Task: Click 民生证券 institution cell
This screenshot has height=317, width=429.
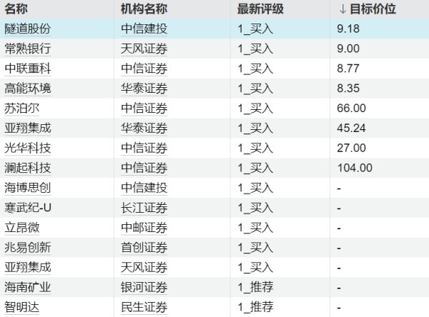Action: coord(144,307)
